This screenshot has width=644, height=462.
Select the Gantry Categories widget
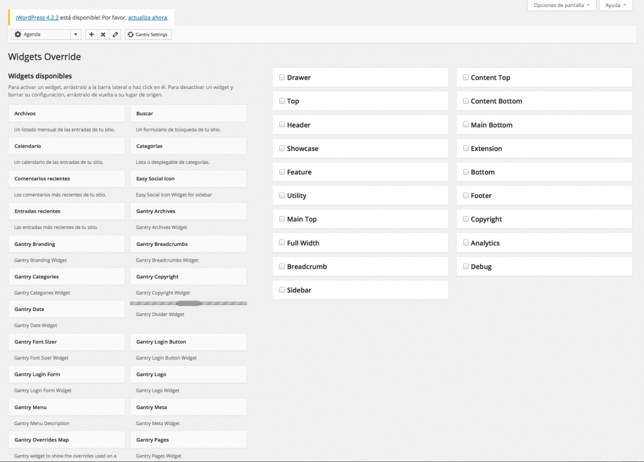point(67,276)
